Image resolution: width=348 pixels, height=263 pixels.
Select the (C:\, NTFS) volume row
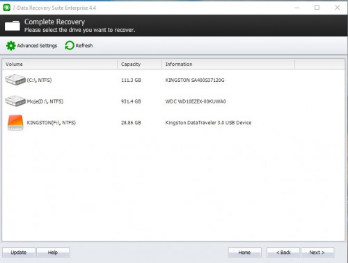173,80
